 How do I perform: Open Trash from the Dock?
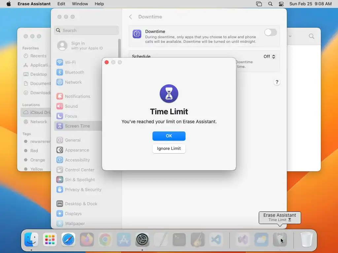coord(306,239)
